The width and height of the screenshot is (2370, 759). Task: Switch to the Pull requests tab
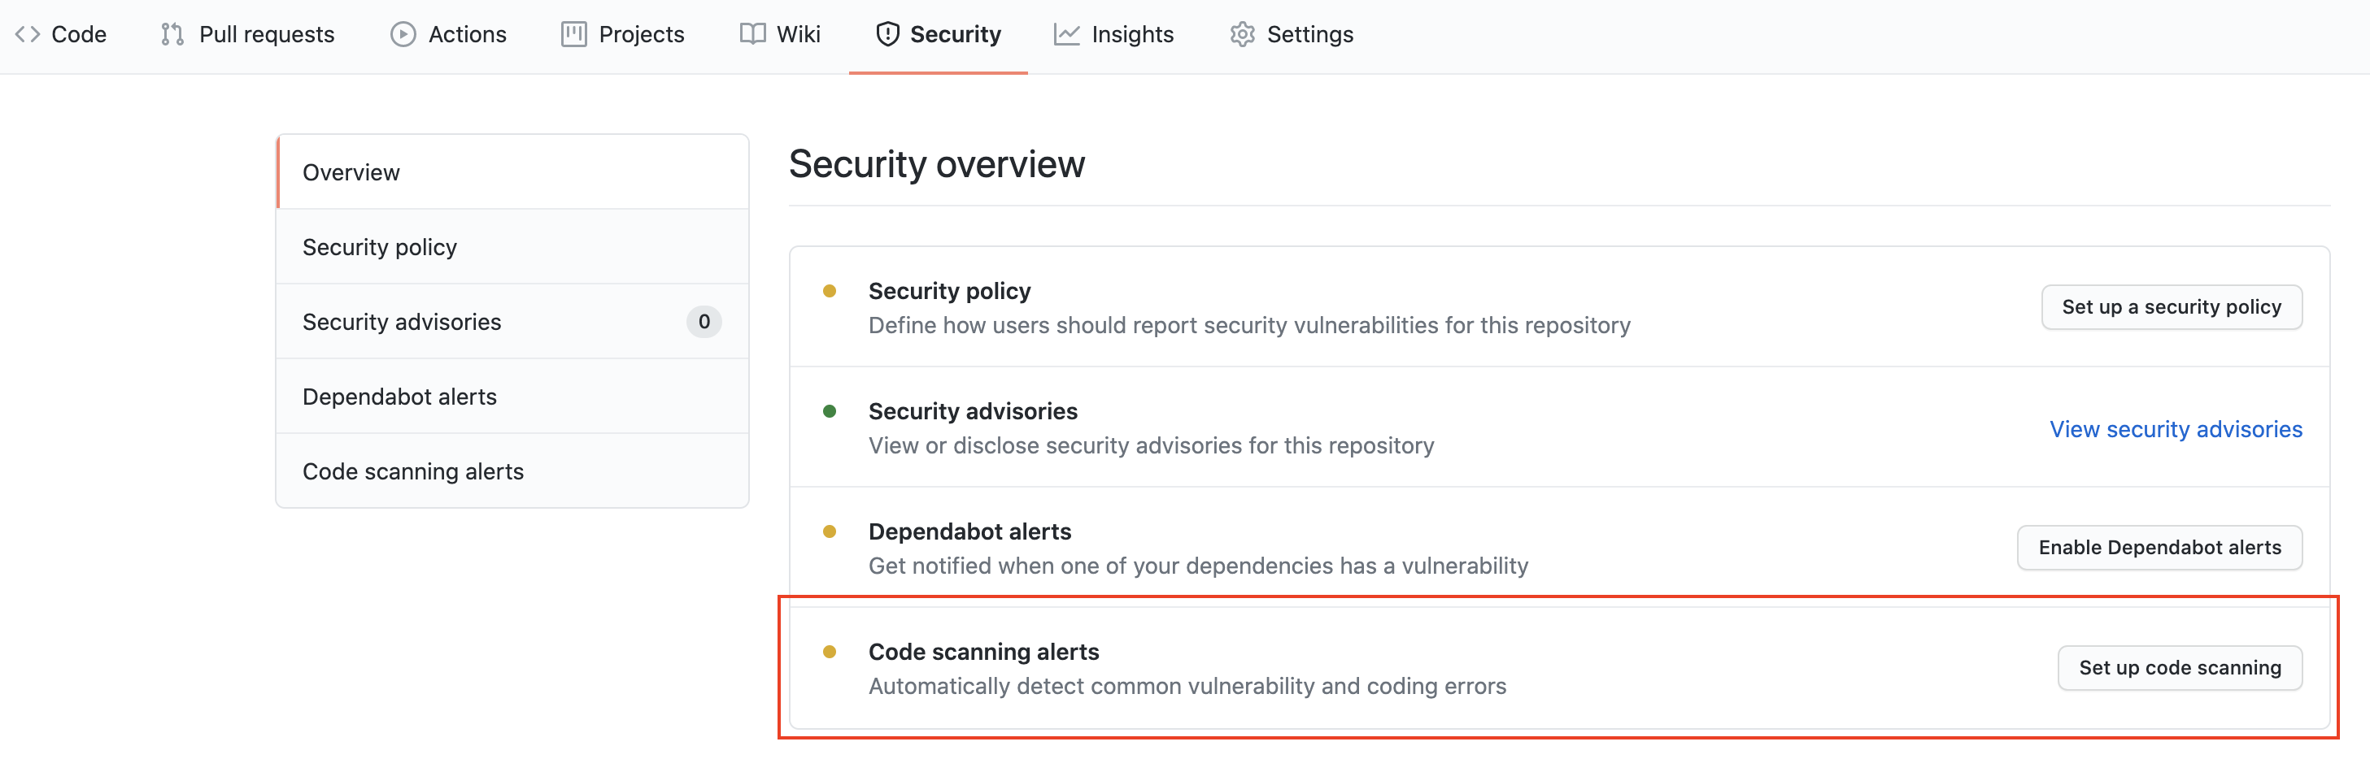pyautogui.click(x=266, y=35)
